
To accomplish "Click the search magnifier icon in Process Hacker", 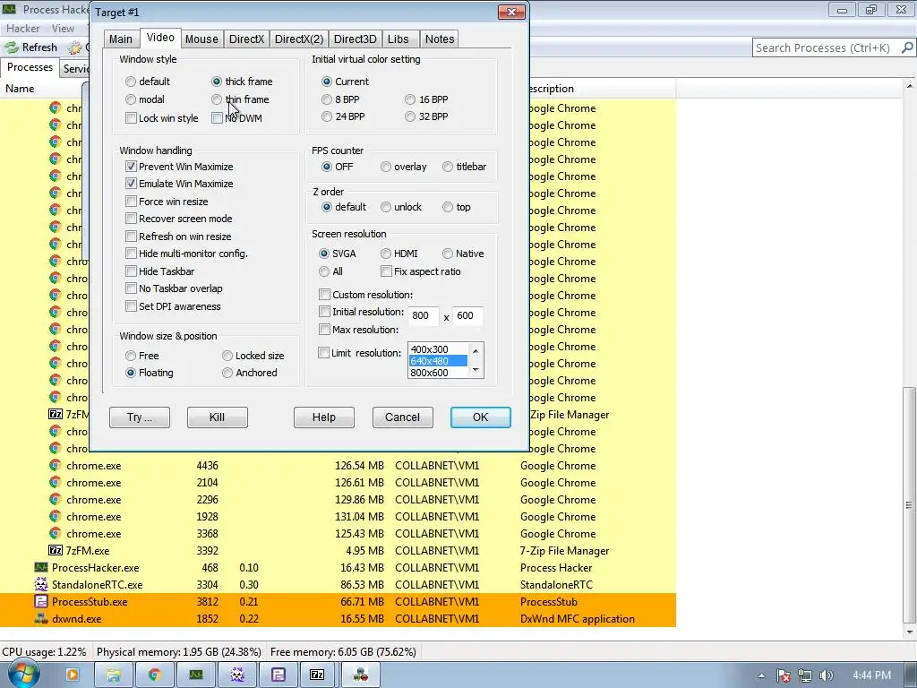I will tap(906, 47).
